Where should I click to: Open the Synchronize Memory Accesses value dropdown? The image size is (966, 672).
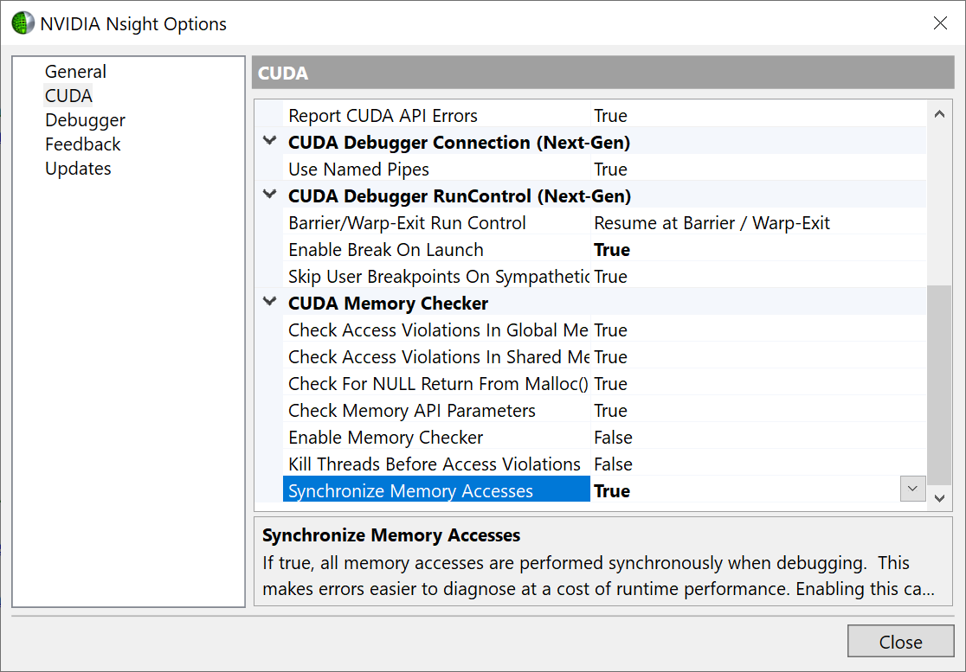pos(912,489)
